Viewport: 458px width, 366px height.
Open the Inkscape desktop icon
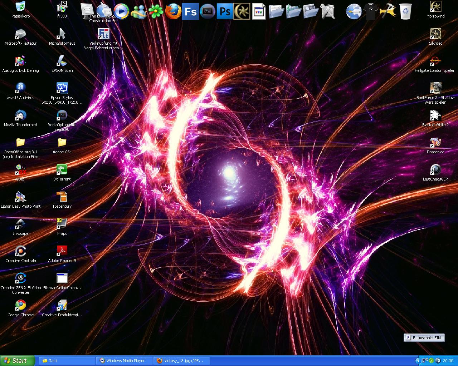[x=21, y=224]
